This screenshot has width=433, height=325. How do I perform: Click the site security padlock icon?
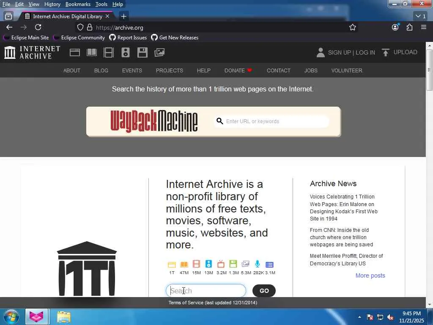click(x=90, y=28)
